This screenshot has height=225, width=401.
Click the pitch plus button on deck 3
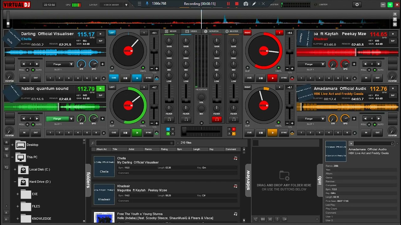[156, 123]
